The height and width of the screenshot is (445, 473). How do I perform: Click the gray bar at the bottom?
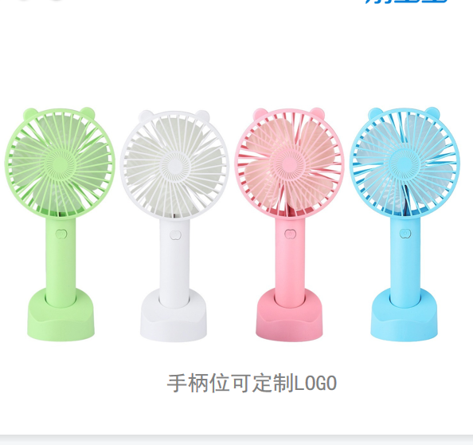click(x=236, y=440)
